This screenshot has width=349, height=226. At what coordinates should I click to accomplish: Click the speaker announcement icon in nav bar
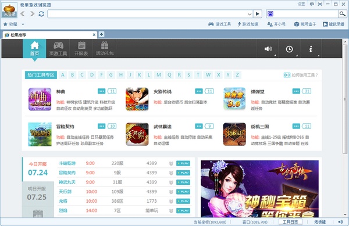(x=268, y=49)
